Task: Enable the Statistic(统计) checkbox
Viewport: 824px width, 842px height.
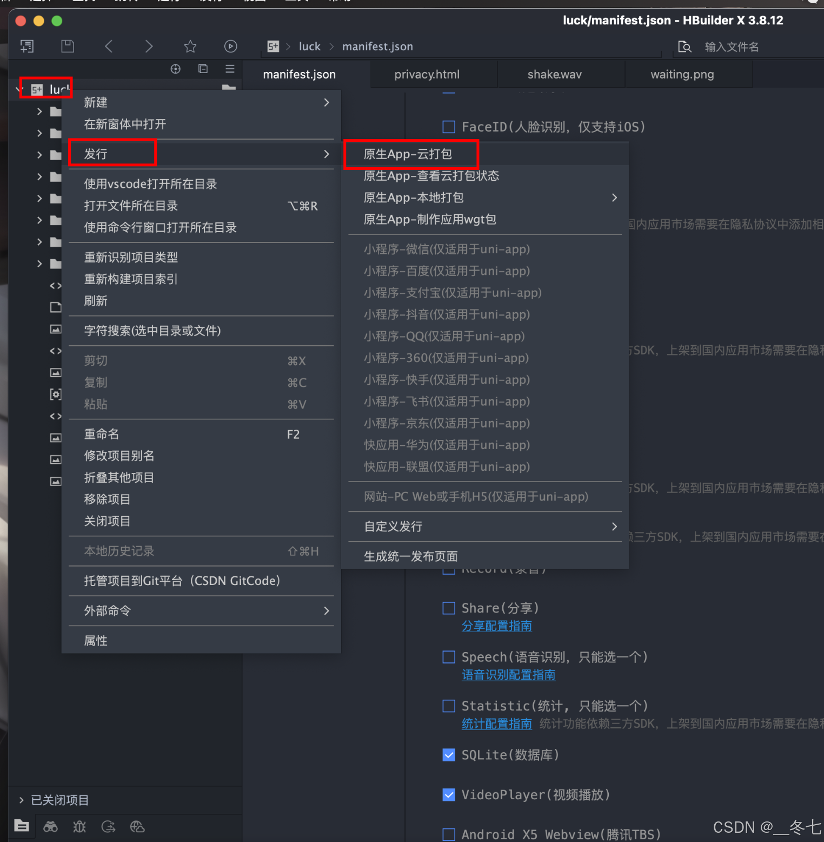Action: (449, 706)
